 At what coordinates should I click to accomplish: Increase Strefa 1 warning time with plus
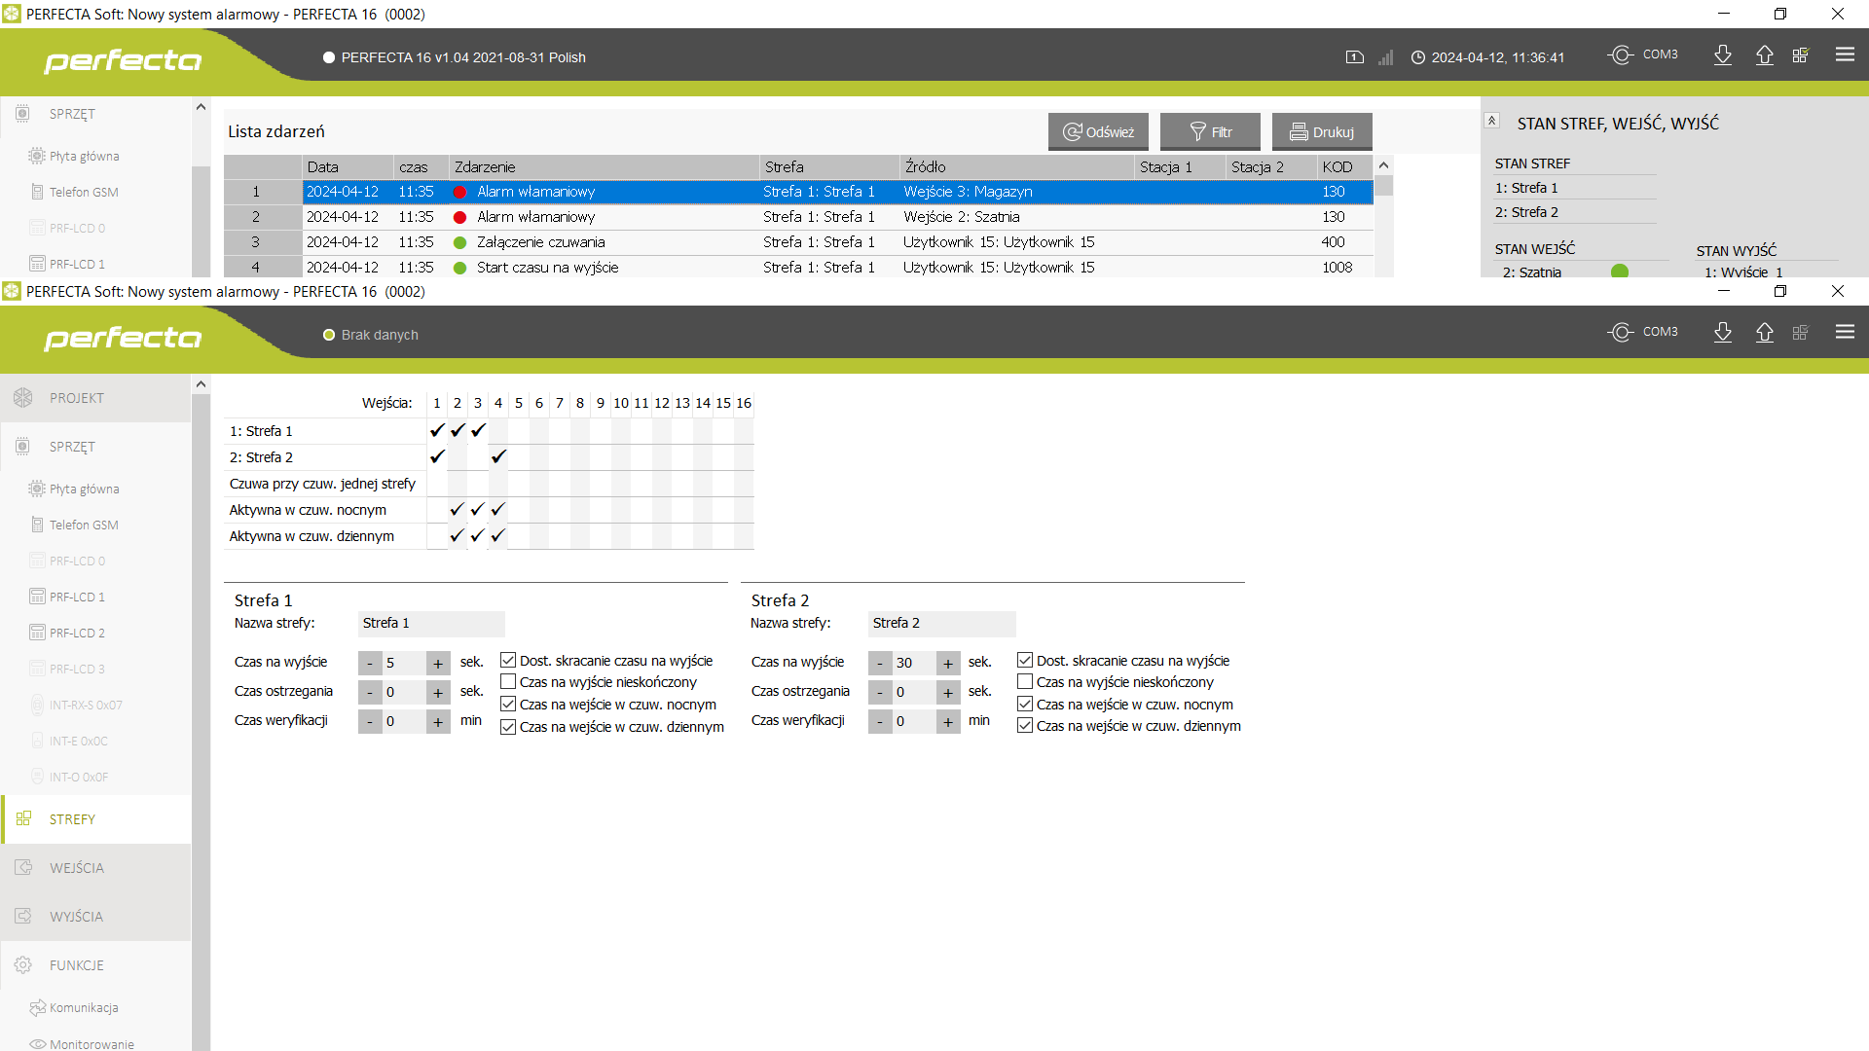pyautogui.click(x=438, y=693)
